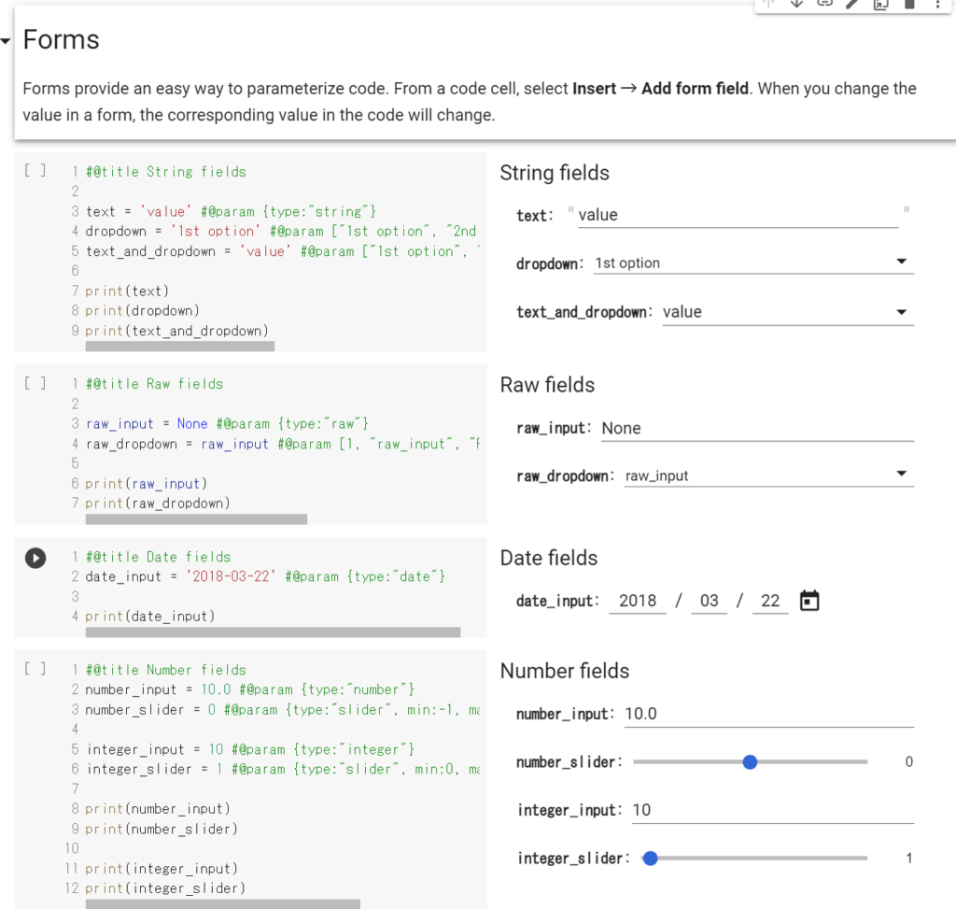Viewport: 956px width, 909px height.
Task: Click code line number_input = 10.0
Action: pyautogui.click(x=250, y=689)
